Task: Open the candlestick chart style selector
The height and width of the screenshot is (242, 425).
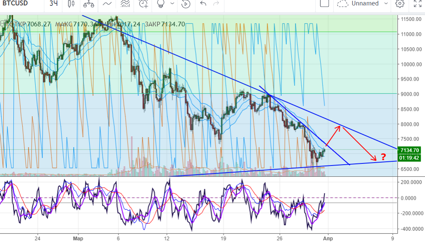Action: (x=71, y=4)
